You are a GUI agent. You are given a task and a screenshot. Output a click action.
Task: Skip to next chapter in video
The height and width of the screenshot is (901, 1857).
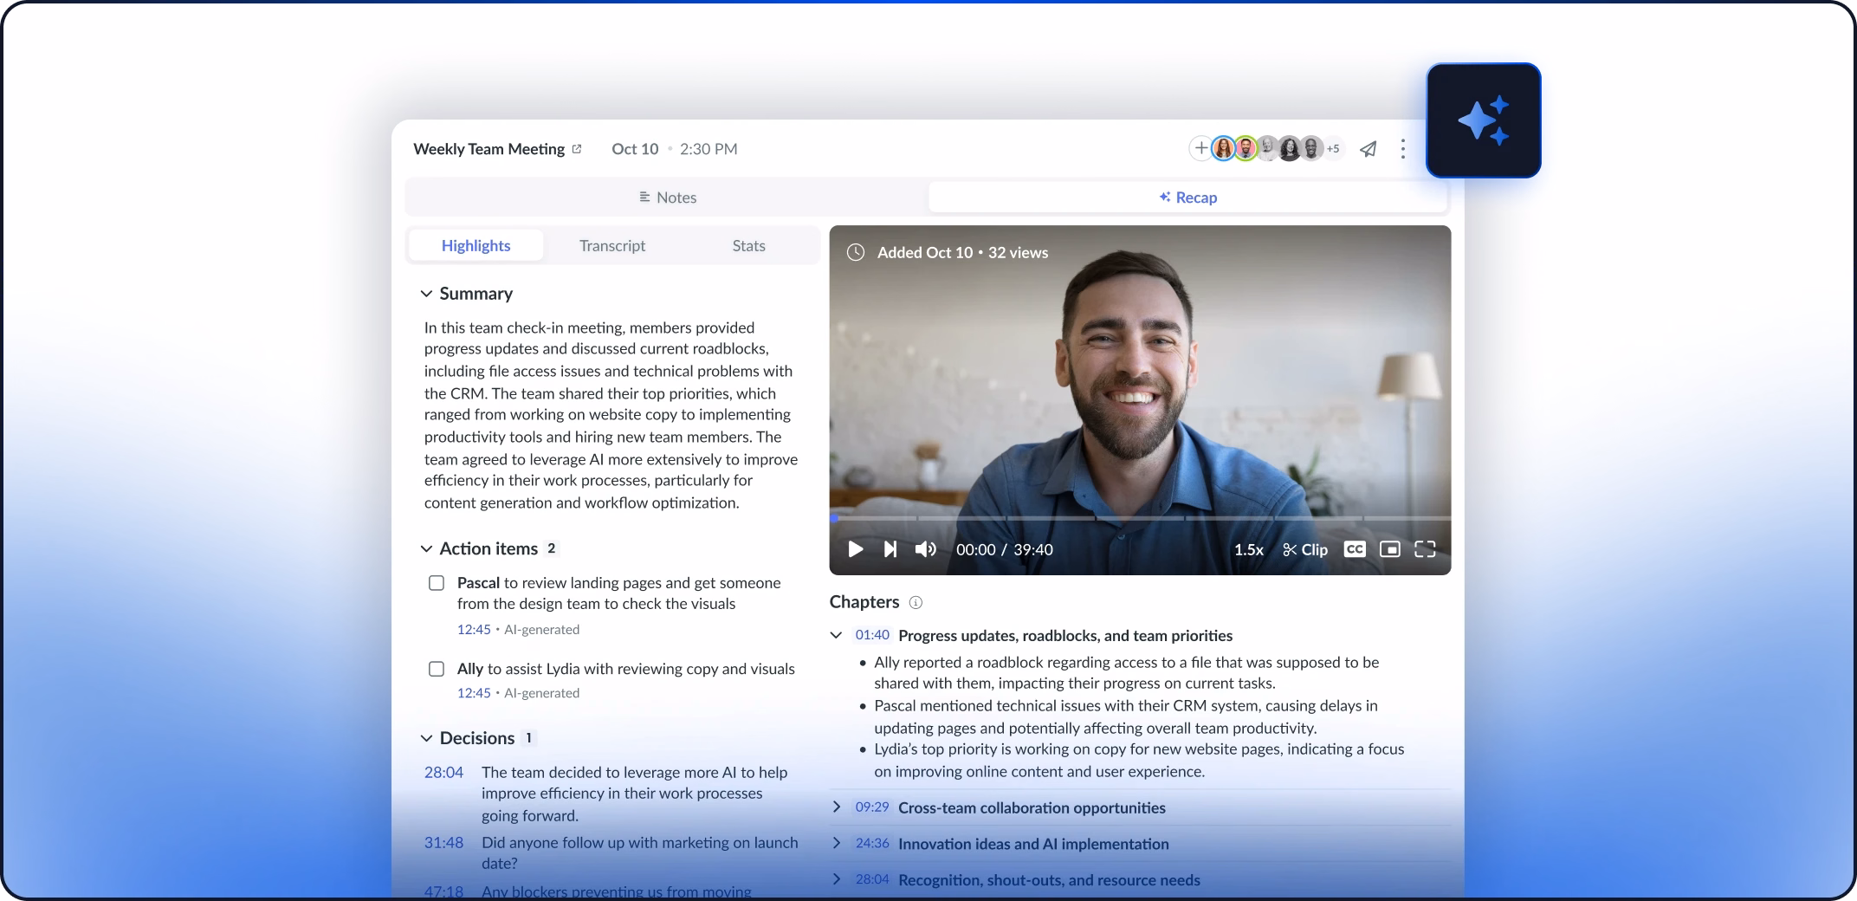point(890,549)
